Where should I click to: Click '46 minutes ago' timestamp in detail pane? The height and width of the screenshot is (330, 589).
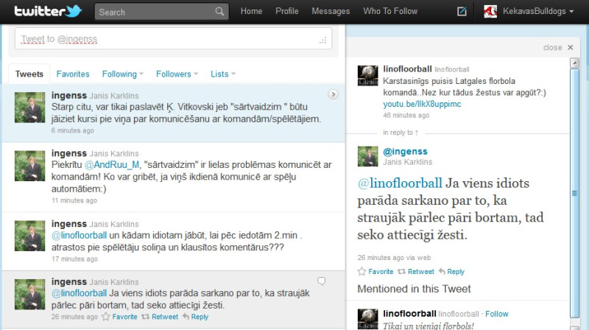pyautogui.click(x=406, y=115)
